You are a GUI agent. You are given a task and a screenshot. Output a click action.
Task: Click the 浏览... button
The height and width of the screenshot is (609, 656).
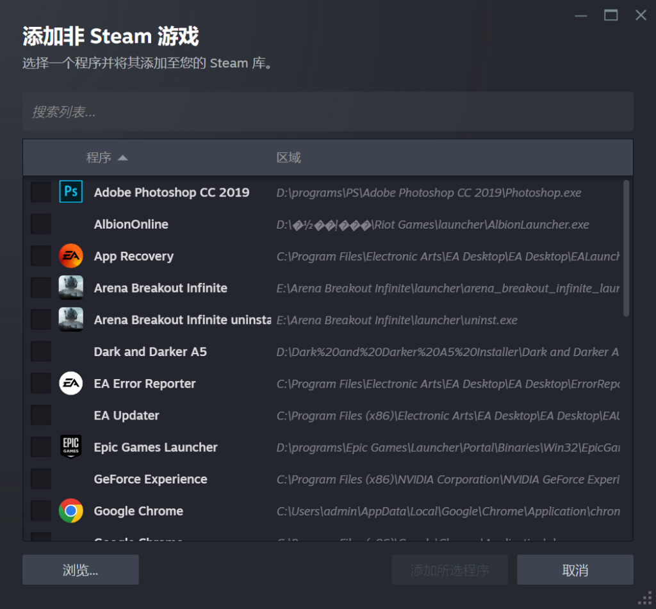(80, 570)
